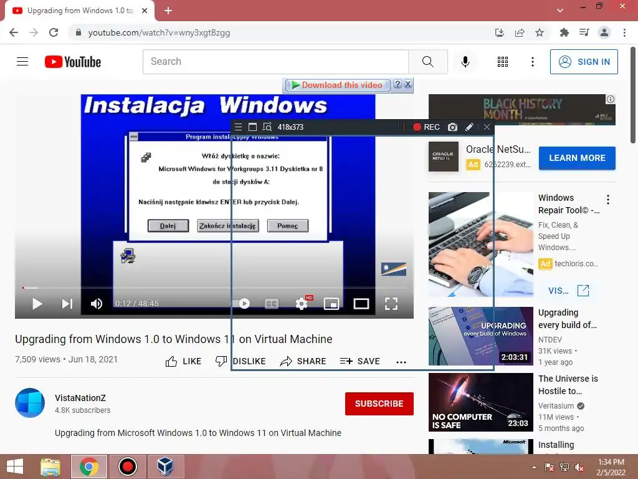Open VistaNationZ channel avatar
The image size is (638, 479).
pos(30,403)
